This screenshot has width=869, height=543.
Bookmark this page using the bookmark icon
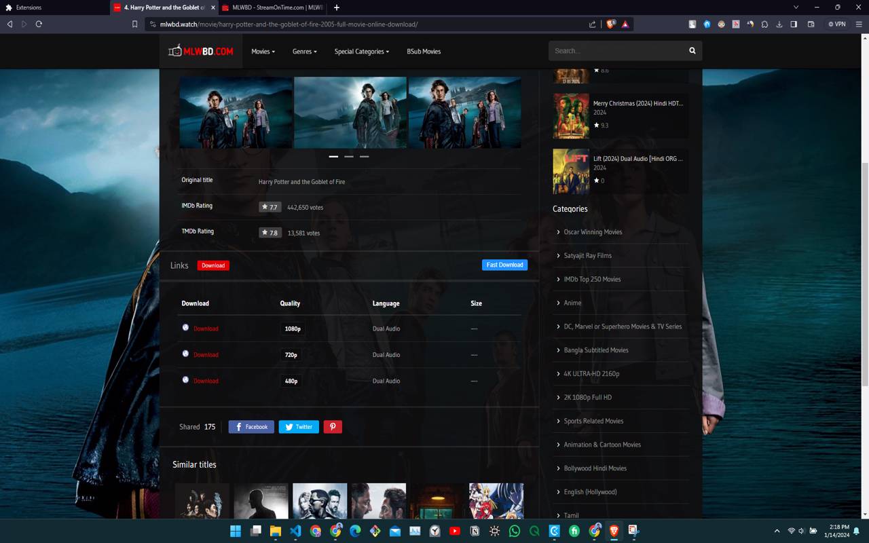(134, 24)
